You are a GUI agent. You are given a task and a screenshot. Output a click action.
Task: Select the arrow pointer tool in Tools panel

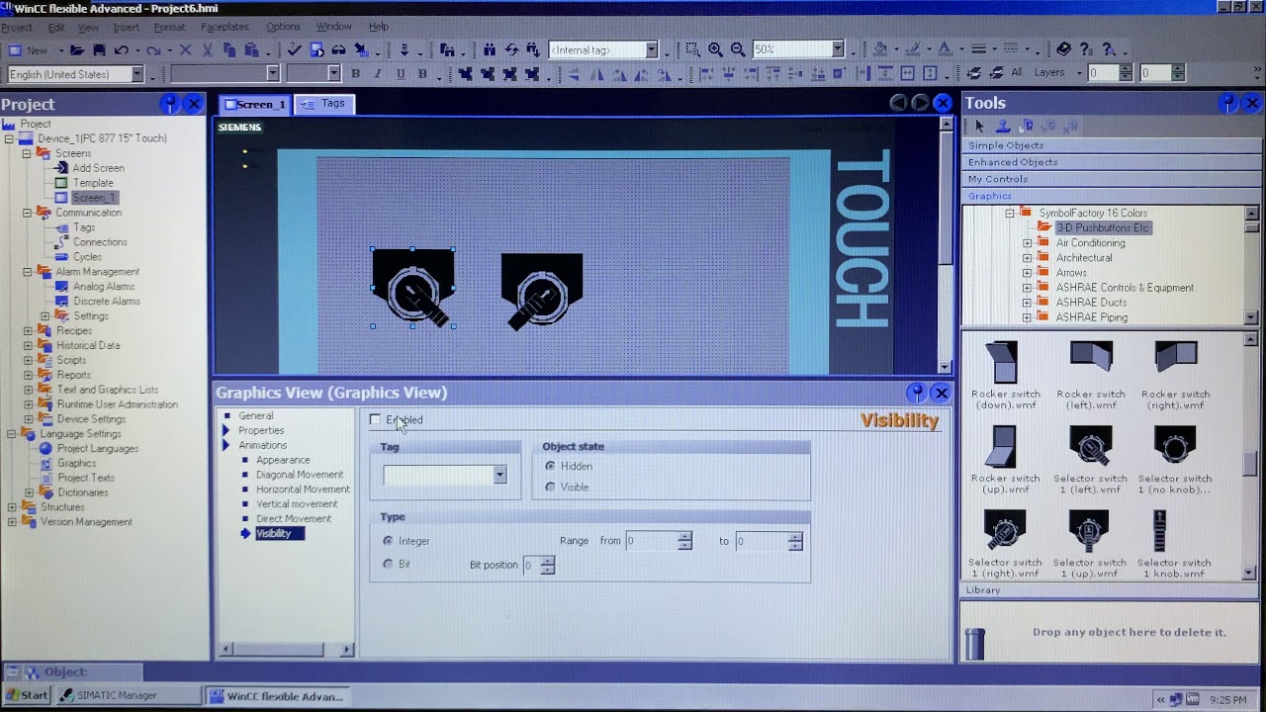click(979, 127)
